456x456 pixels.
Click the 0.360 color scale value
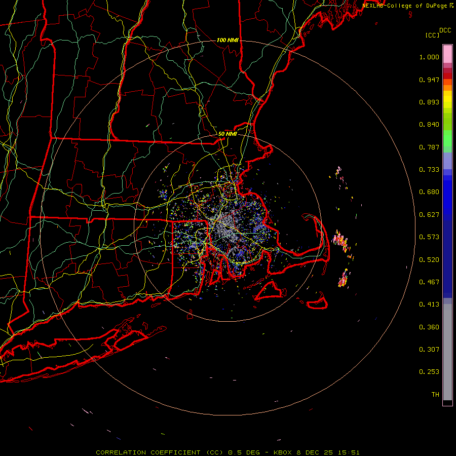pyautogui.click(x=429, y=327)
